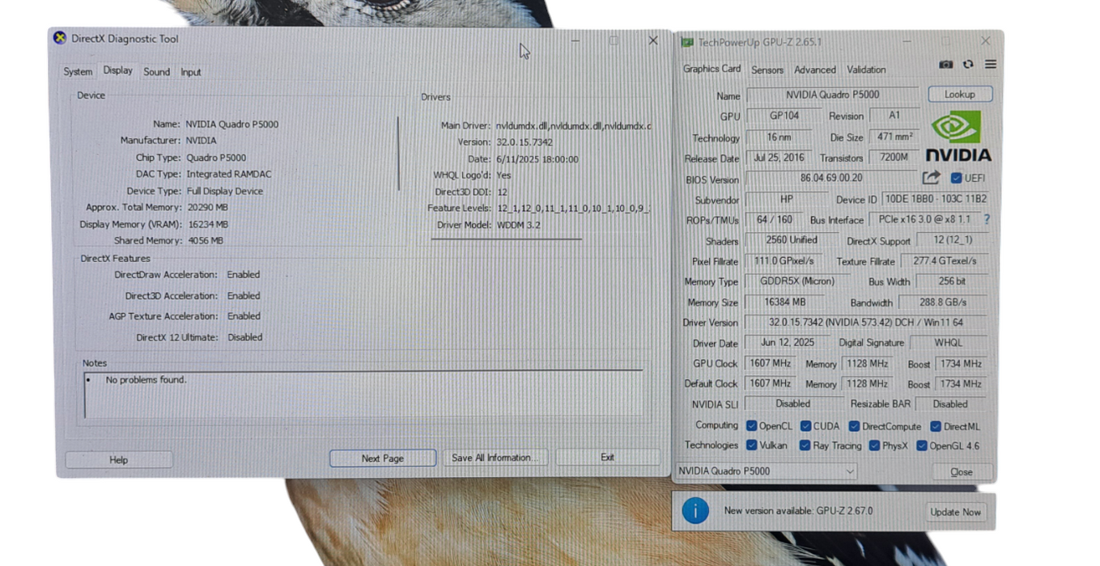Click the Memory Type field GDDR5X (Micron)
This screenshot has height=566, width=1100.
[x=796, y=281]
